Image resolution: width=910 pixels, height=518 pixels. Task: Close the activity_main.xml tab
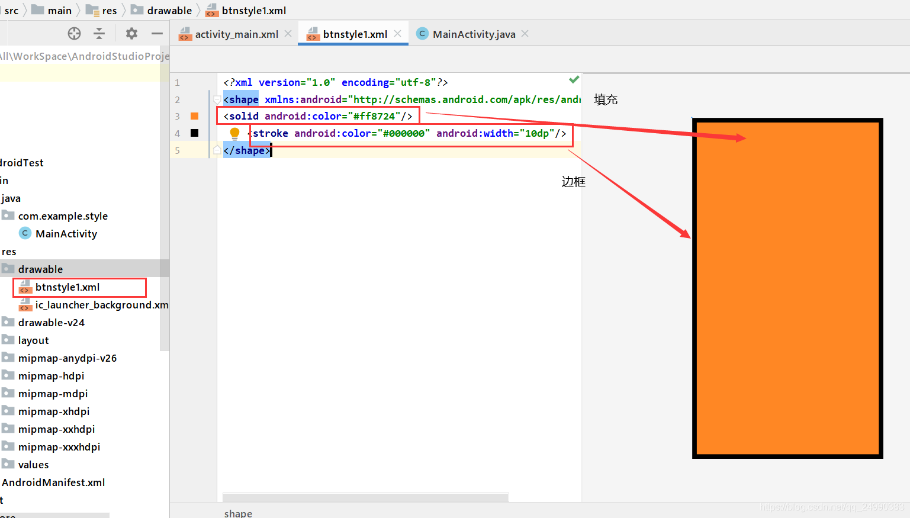click(x=288, y=34)
